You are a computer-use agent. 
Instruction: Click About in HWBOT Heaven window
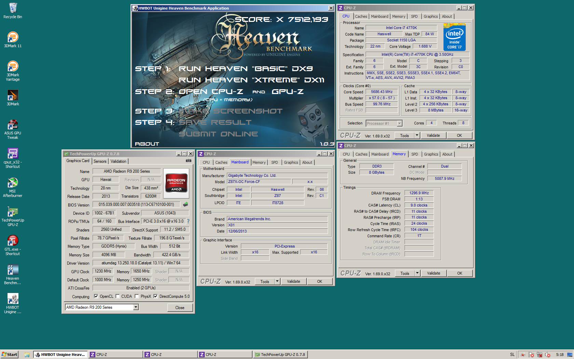tap(147, 144)
